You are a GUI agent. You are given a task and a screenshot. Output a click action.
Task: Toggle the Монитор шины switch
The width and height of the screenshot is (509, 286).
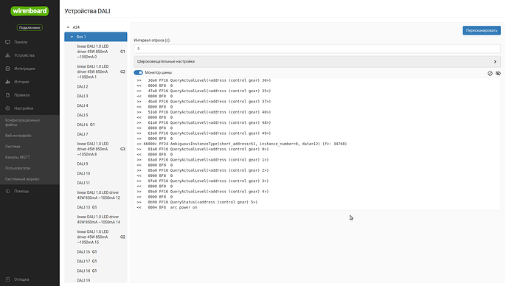138,73
